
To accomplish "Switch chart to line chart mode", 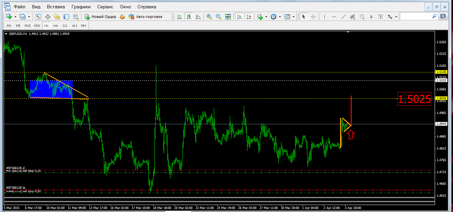I will pos(198,17).
